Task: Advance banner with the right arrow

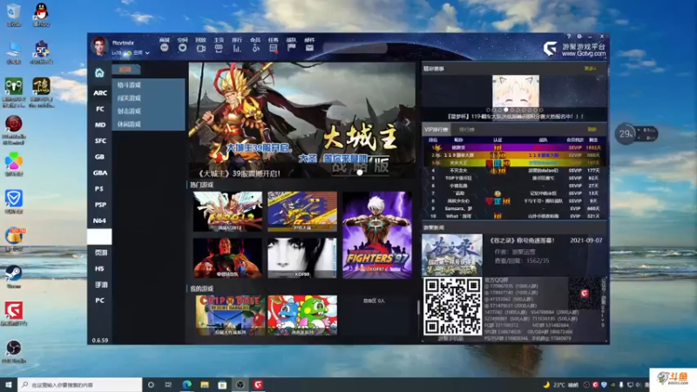Action: 406,122
